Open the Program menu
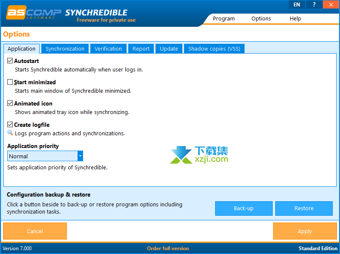Screen dimensions: 340x254 coord(224,19)
